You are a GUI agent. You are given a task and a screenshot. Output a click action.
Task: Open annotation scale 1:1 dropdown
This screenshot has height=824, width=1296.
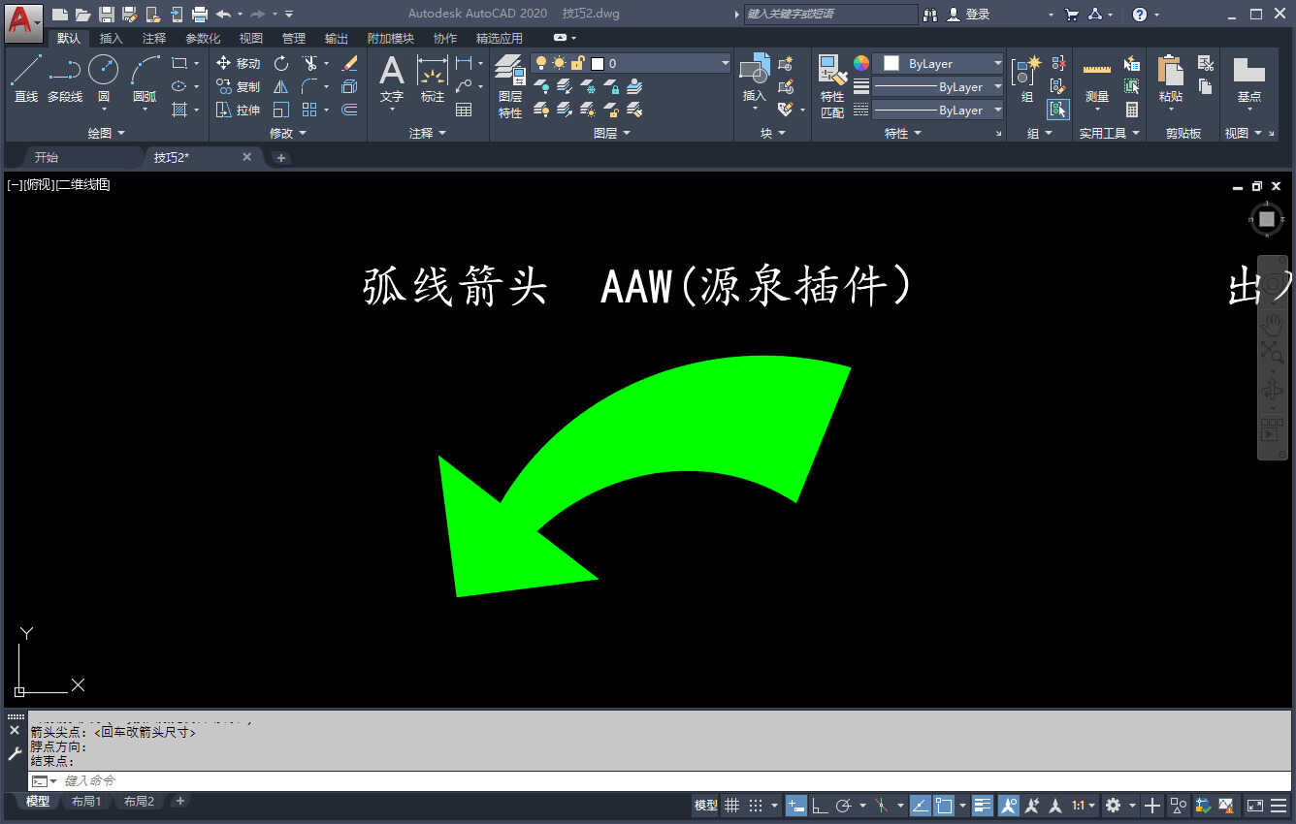(x=1085, y=806)
